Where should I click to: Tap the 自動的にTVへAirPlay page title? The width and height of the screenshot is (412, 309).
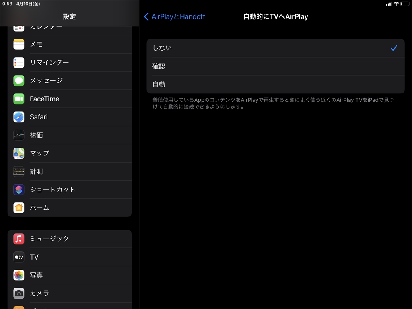click(276, 16)
